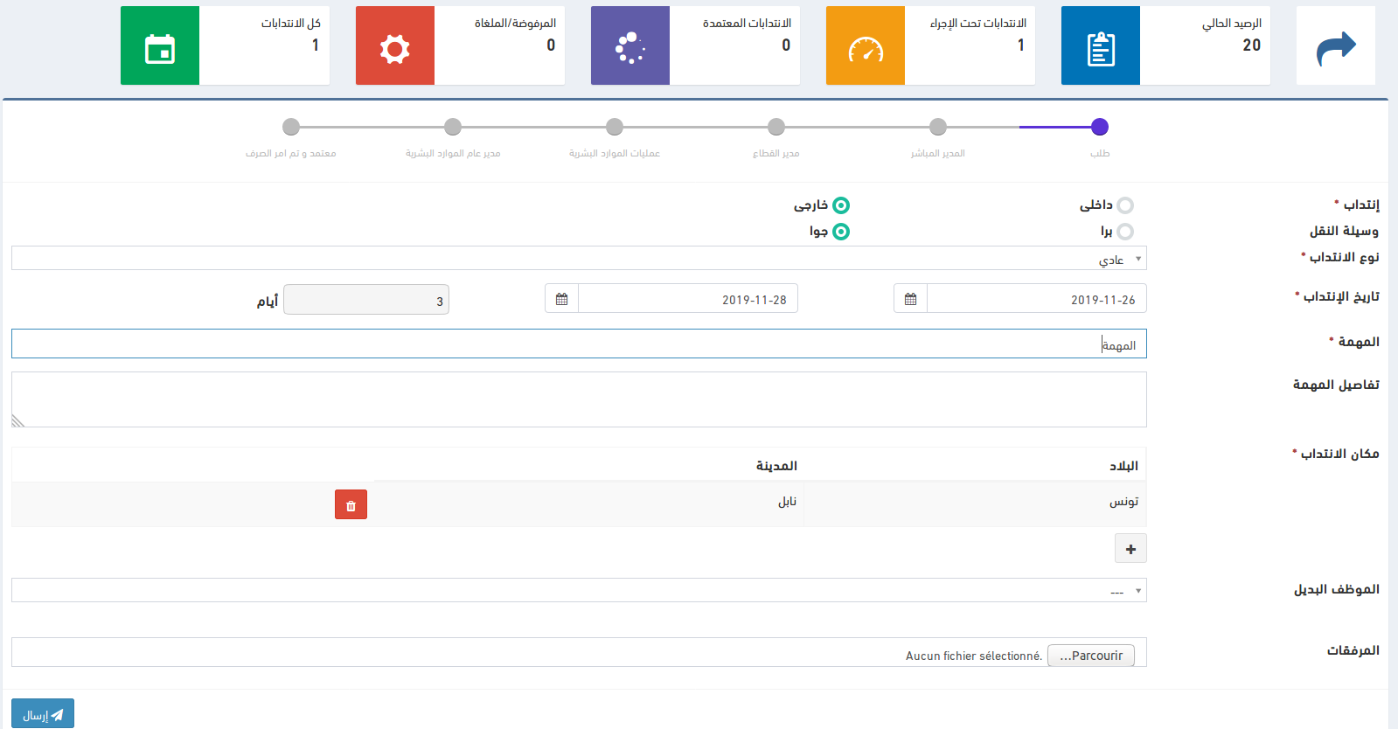This screenshot has width=1398, height=729.
Task: Open calendar picker for start date 2019-11-26
Action: [910, 299]
